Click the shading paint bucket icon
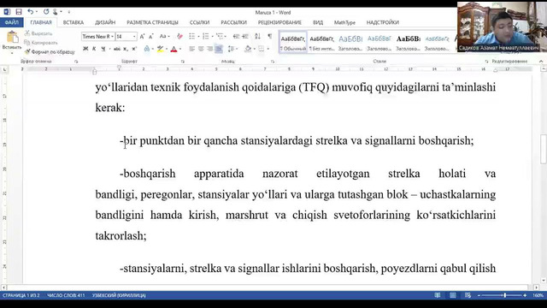Image resolution: width=547 pixels, height=308 pixels. 248,49
